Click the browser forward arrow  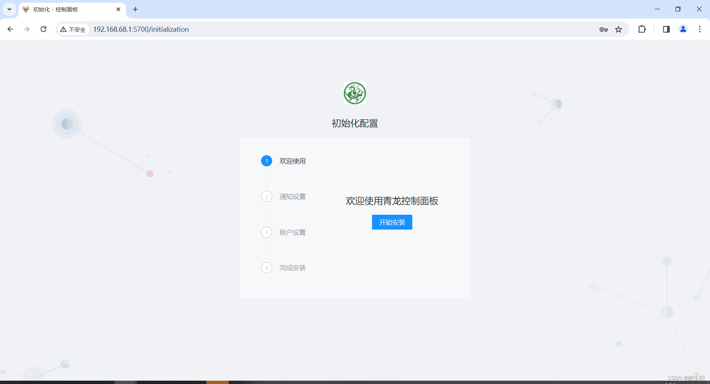tap(27, 29)
